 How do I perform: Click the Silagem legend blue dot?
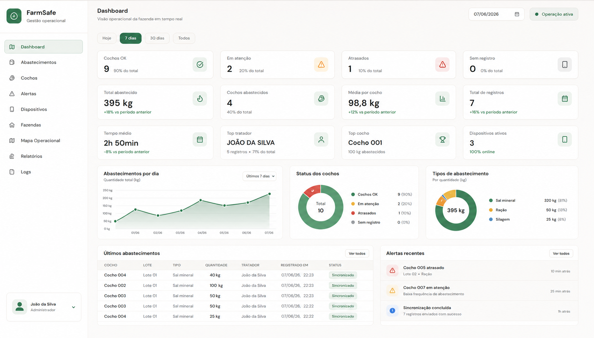point(491,219)
